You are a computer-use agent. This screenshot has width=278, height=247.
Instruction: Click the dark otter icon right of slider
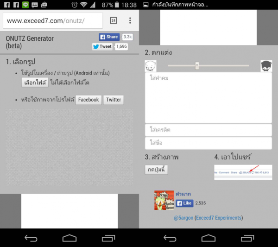coord(266,66)
